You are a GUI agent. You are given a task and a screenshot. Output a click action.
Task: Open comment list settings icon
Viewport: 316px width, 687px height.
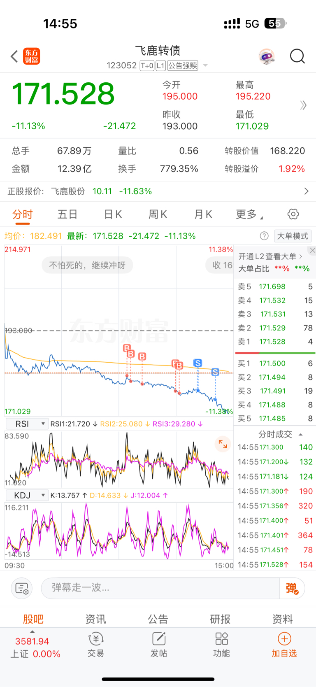21,588
